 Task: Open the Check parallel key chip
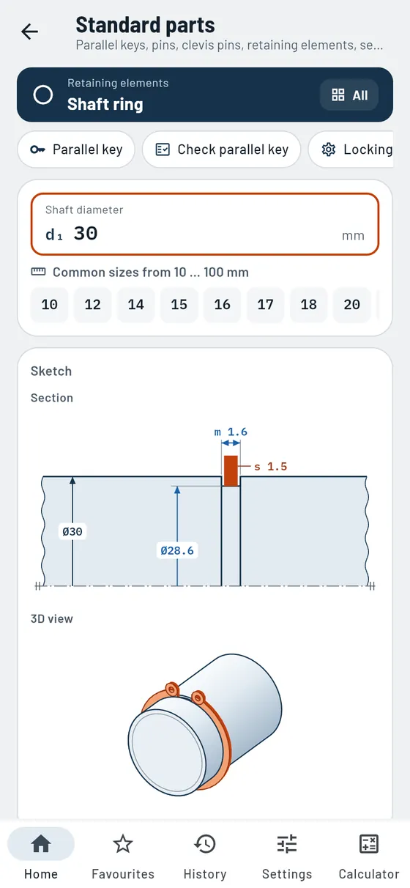[222, 149]
